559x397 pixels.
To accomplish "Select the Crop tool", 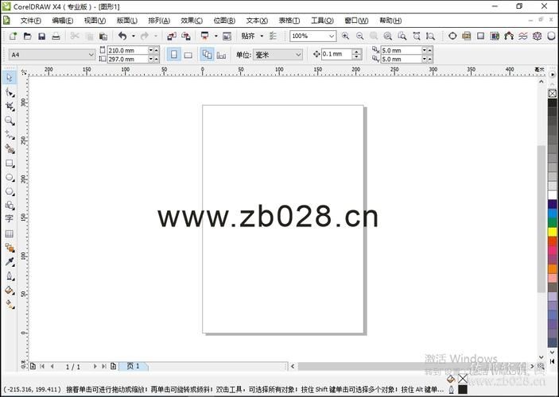I will pos(10,106).
